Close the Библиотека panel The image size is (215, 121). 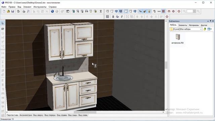(x=213, y=21)
